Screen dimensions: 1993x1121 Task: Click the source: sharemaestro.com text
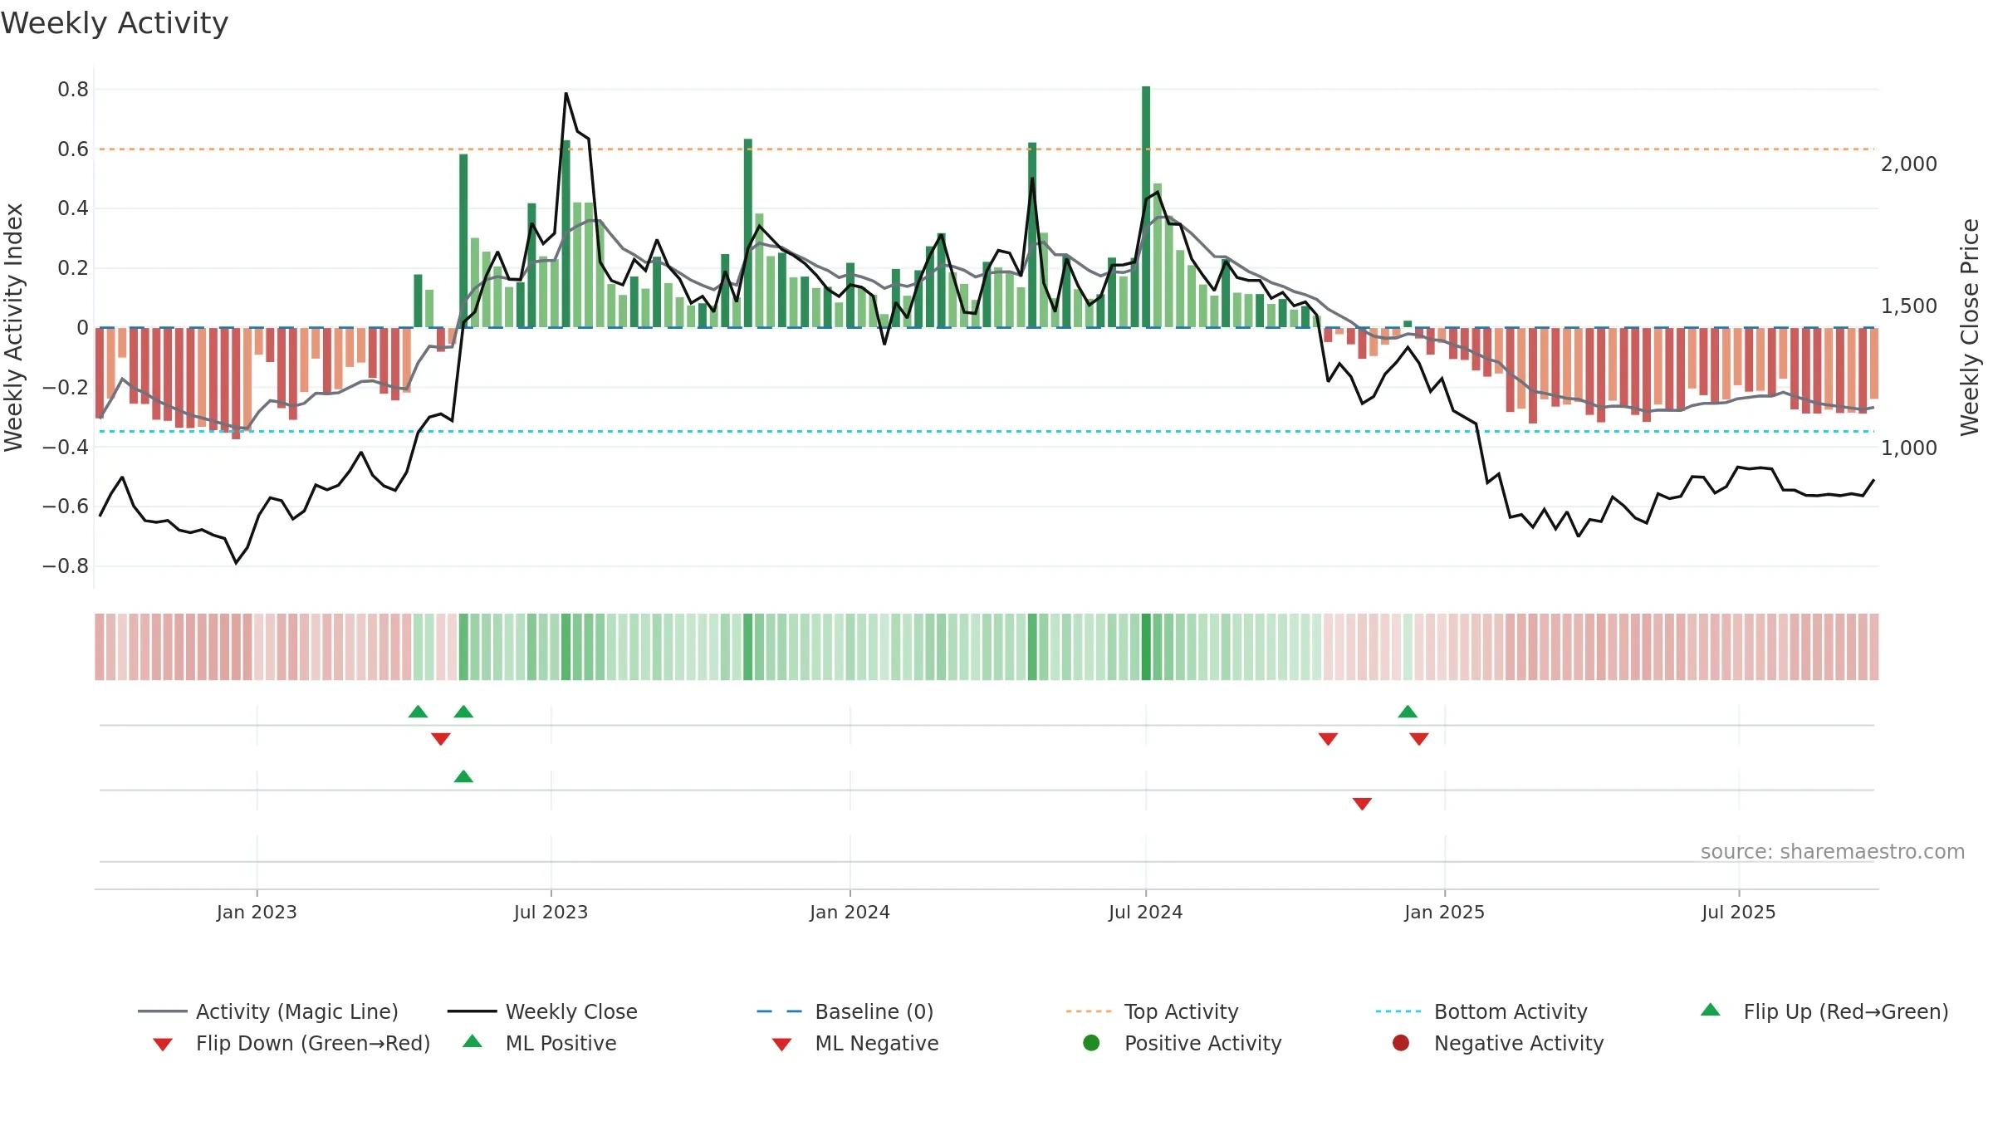(x=1833, y=851)
